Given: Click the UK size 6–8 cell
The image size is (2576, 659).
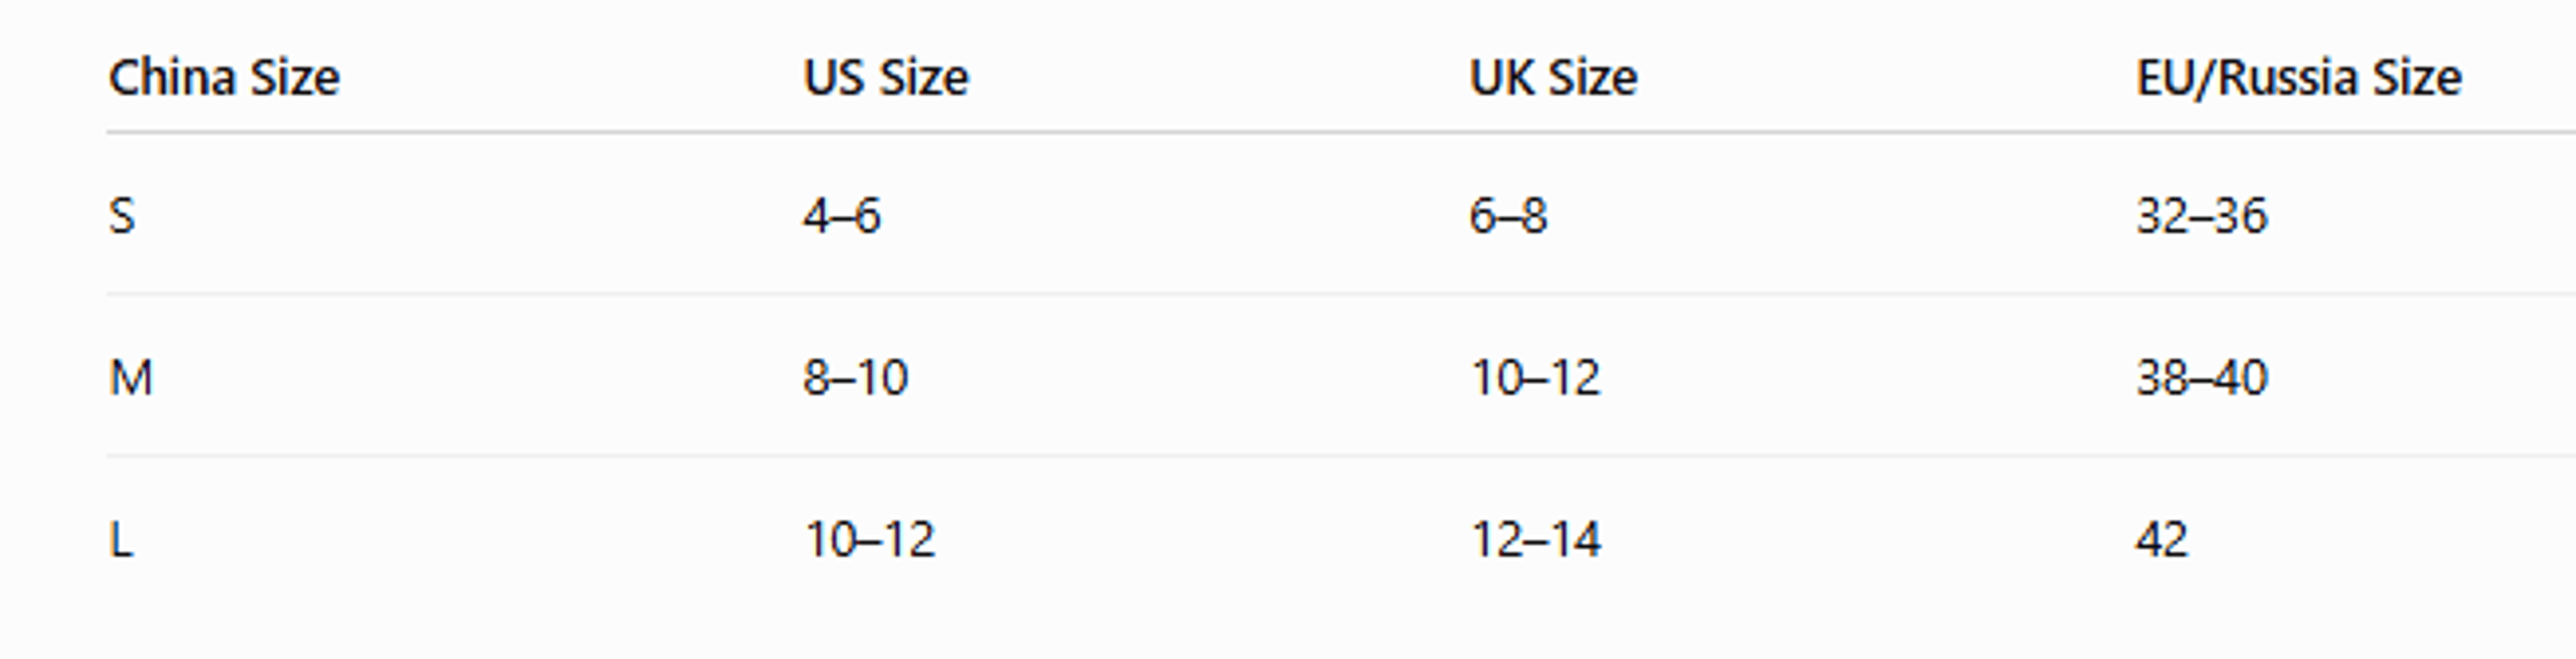Looking at the screenshot, I should tap(1509, 216).
